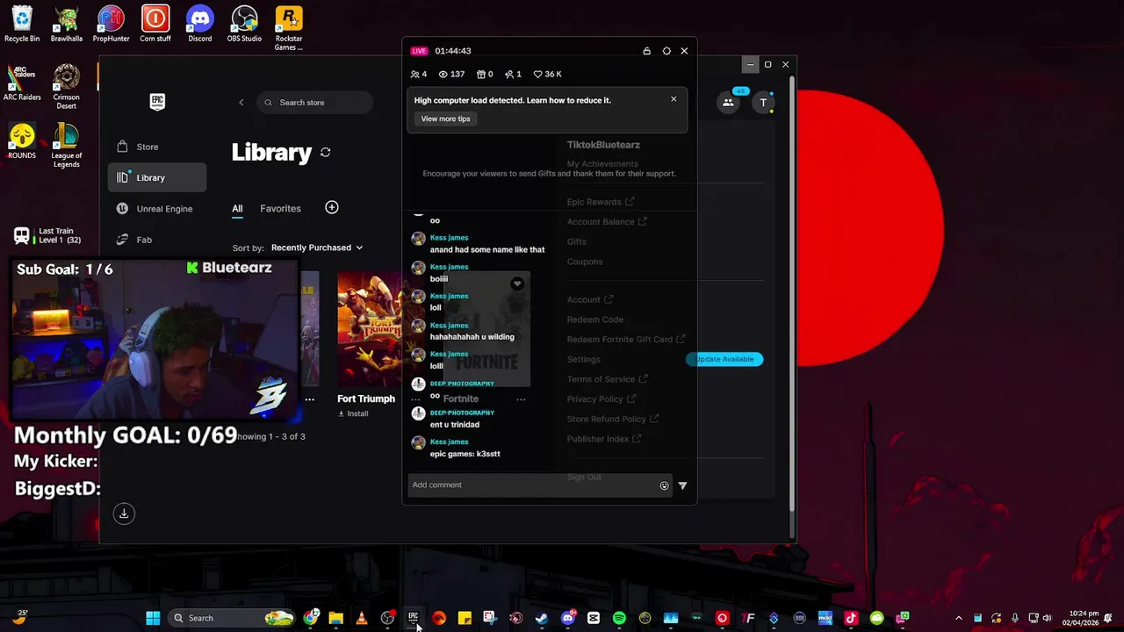
Task: Refresh the Library with the reload icon
Action: pyautogui.click(x=325, y=152)
